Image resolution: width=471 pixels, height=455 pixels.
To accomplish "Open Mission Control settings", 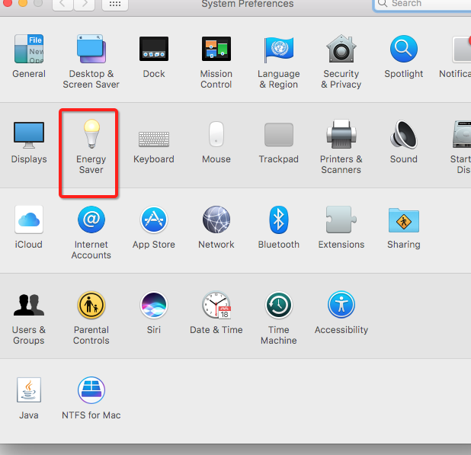I will point(216,62).
